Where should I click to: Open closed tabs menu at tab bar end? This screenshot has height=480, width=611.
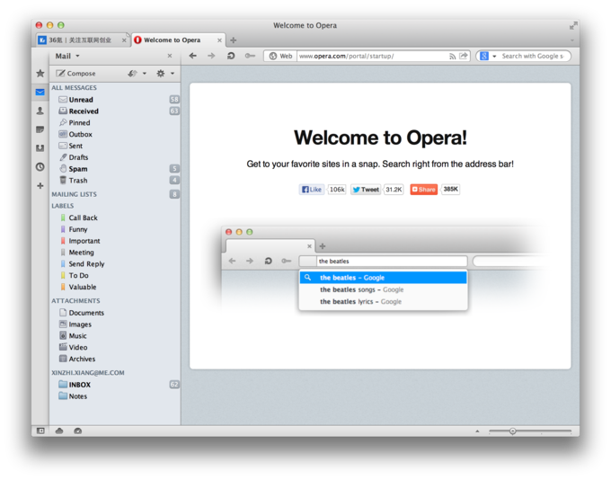pyautogui.click(x=572, y=40)
